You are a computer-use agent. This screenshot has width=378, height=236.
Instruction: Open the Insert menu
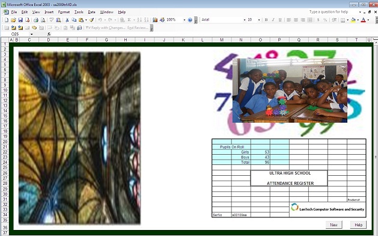click(49, 12)
